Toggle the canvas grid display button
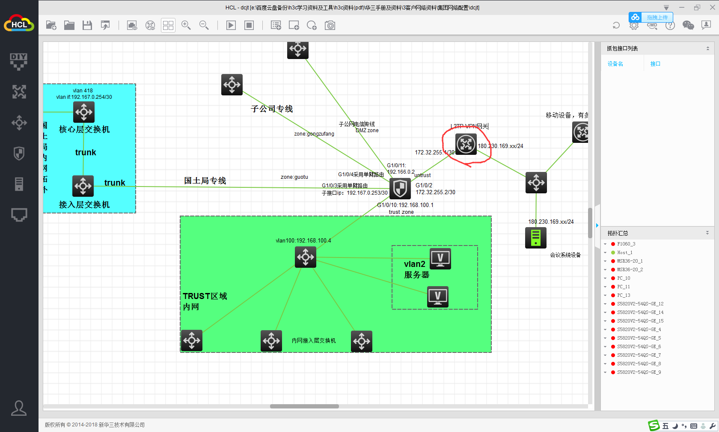Image resolution: width=719 pixels, height=432 pixels. coord(168,26)
